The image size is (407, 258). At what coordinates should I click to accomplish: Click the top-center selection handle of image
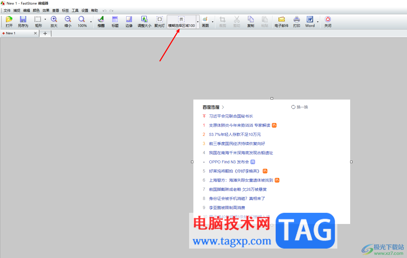coord(272,98)
